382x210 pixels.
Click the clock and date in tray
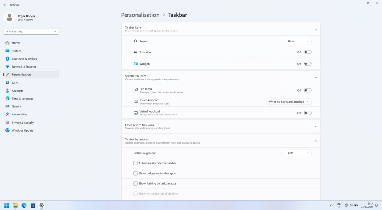[x=367, y=205]
